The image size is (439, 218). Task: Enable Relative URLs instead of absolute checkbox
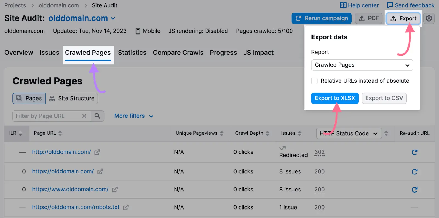(x=314, y=81)
